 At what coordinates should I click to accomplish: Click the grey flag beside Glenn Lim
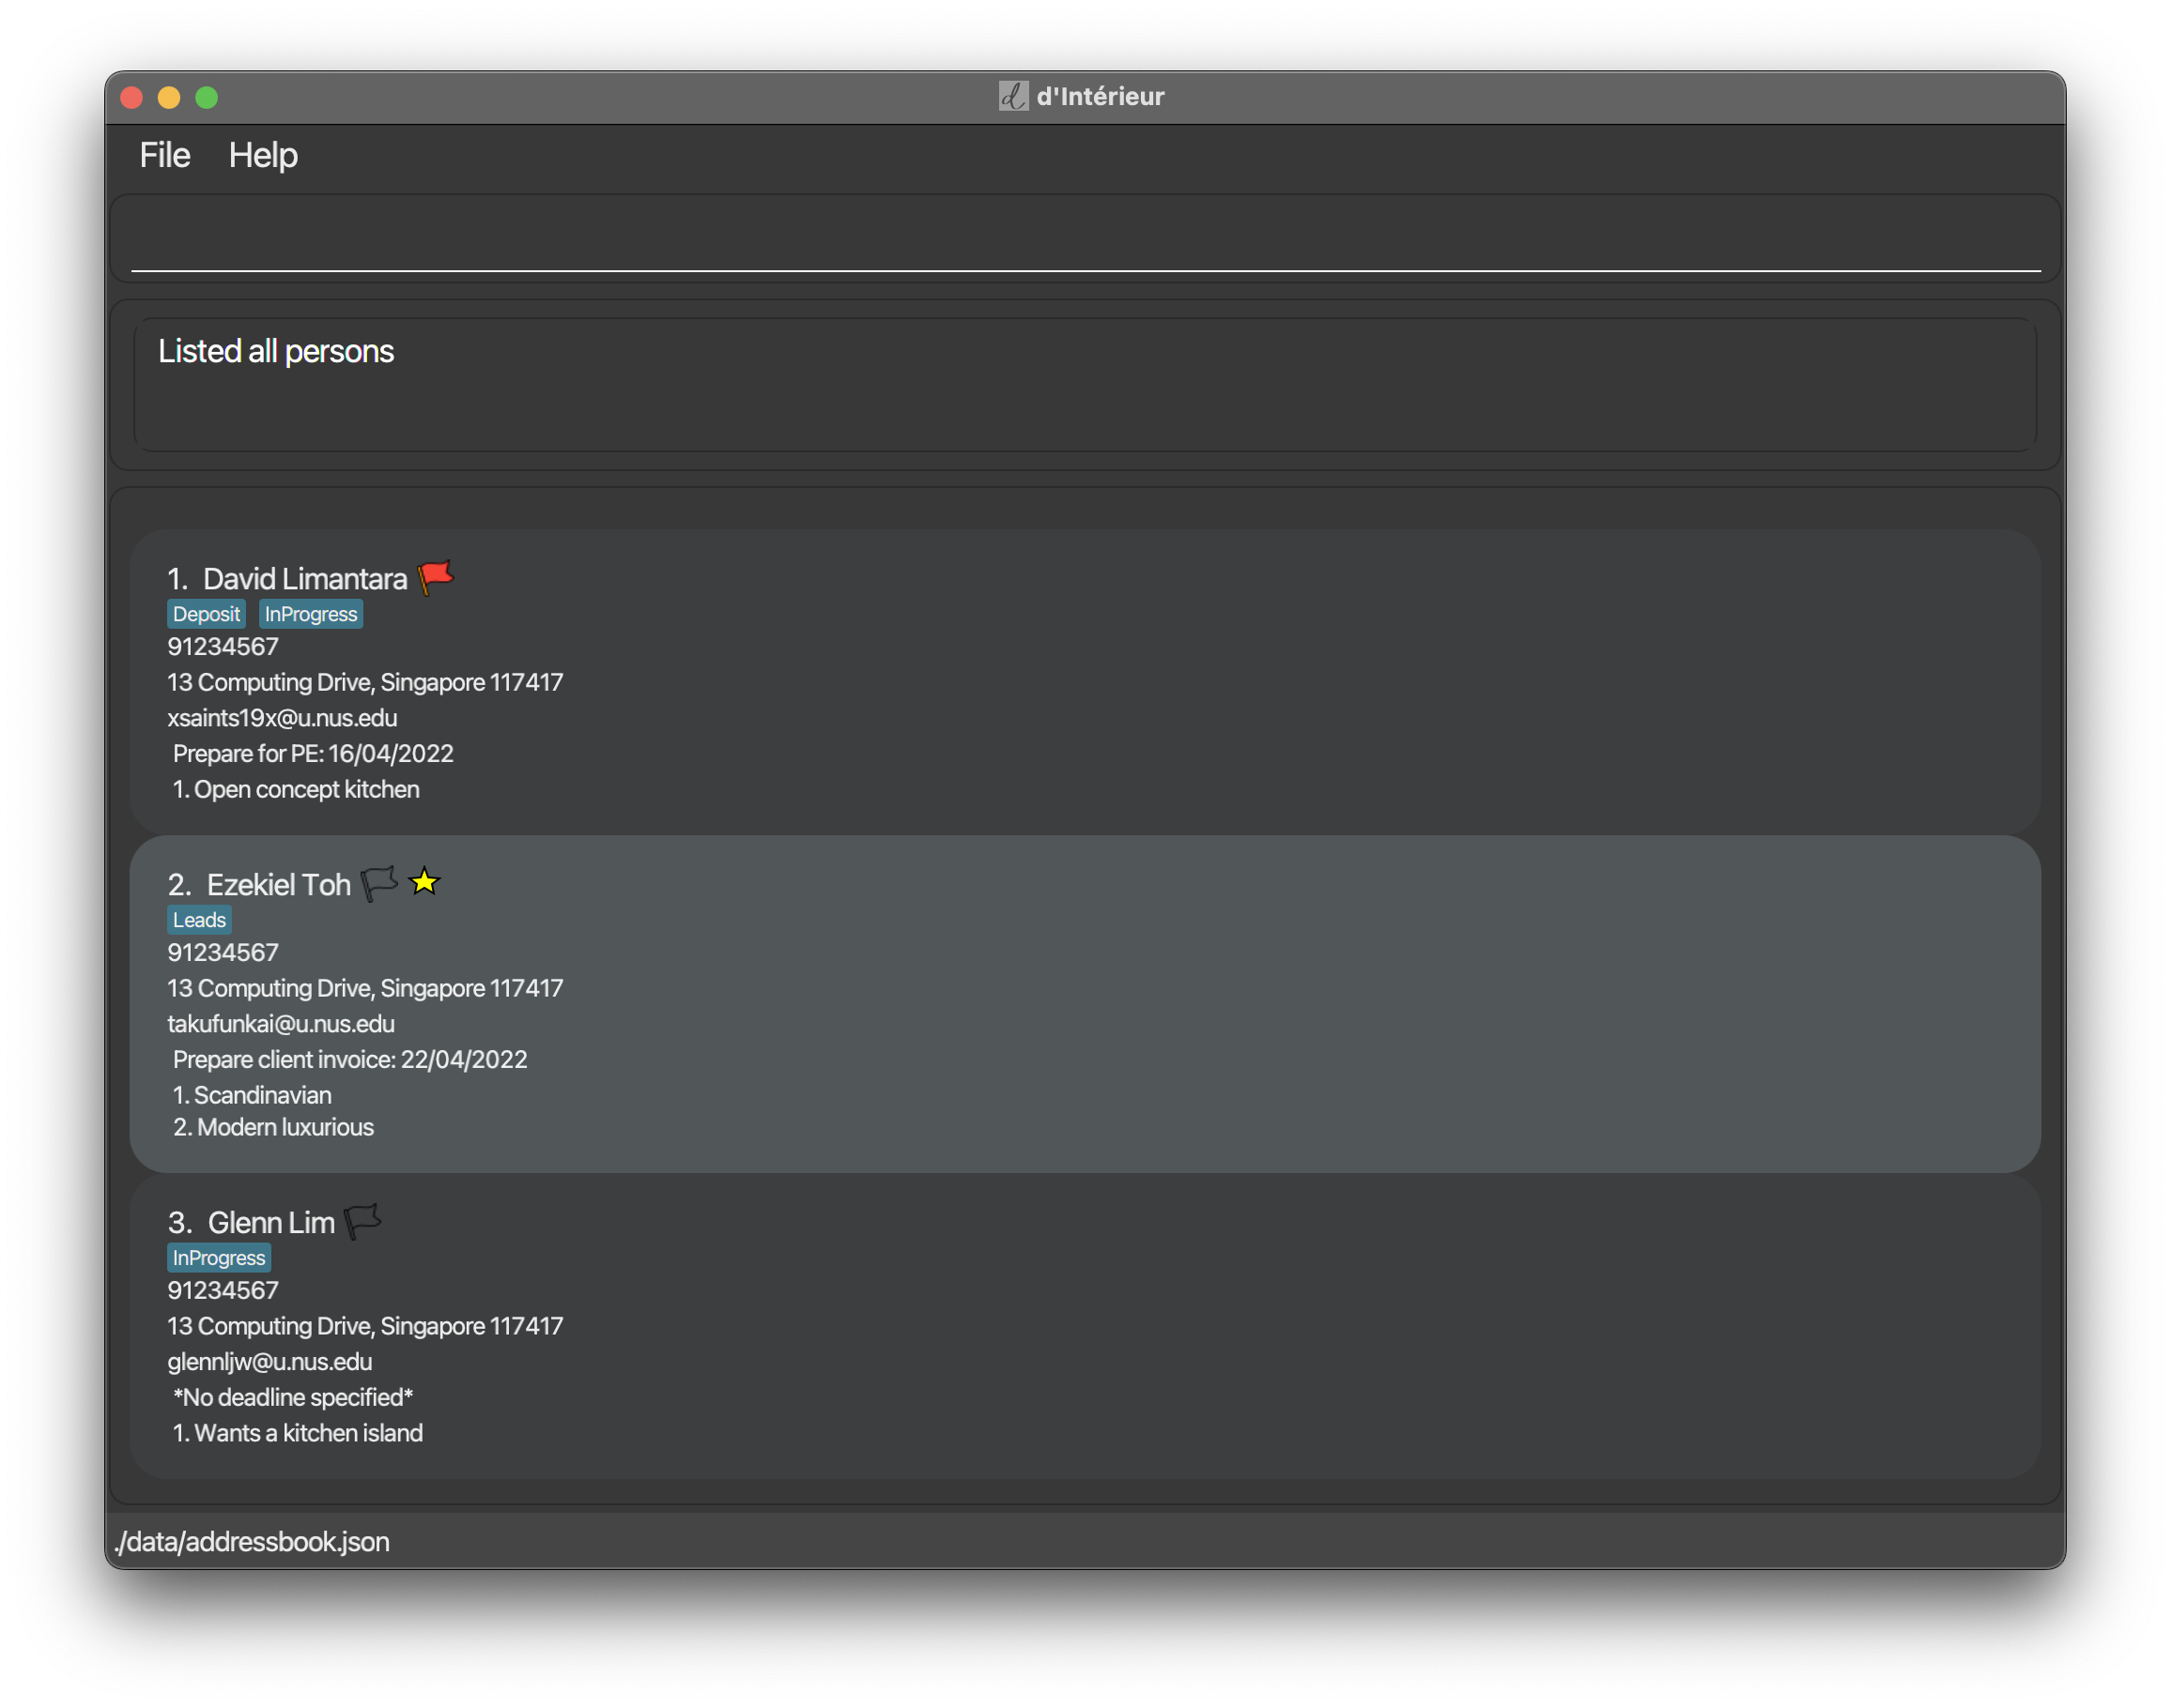pos(362,1220)
